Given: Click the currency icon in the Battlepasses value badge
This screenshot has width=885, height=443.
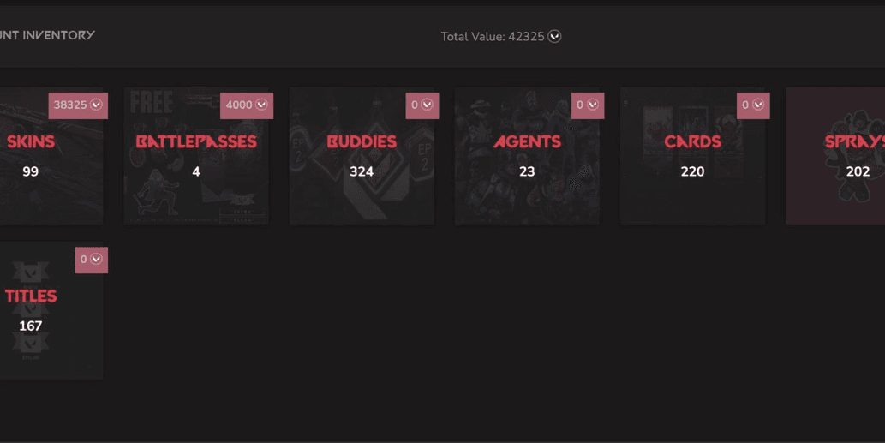Looking at the screenshot, I should coord(261,105).
